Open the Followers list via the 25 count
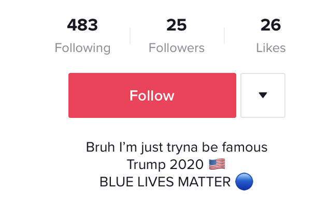 tap(177, 25)
